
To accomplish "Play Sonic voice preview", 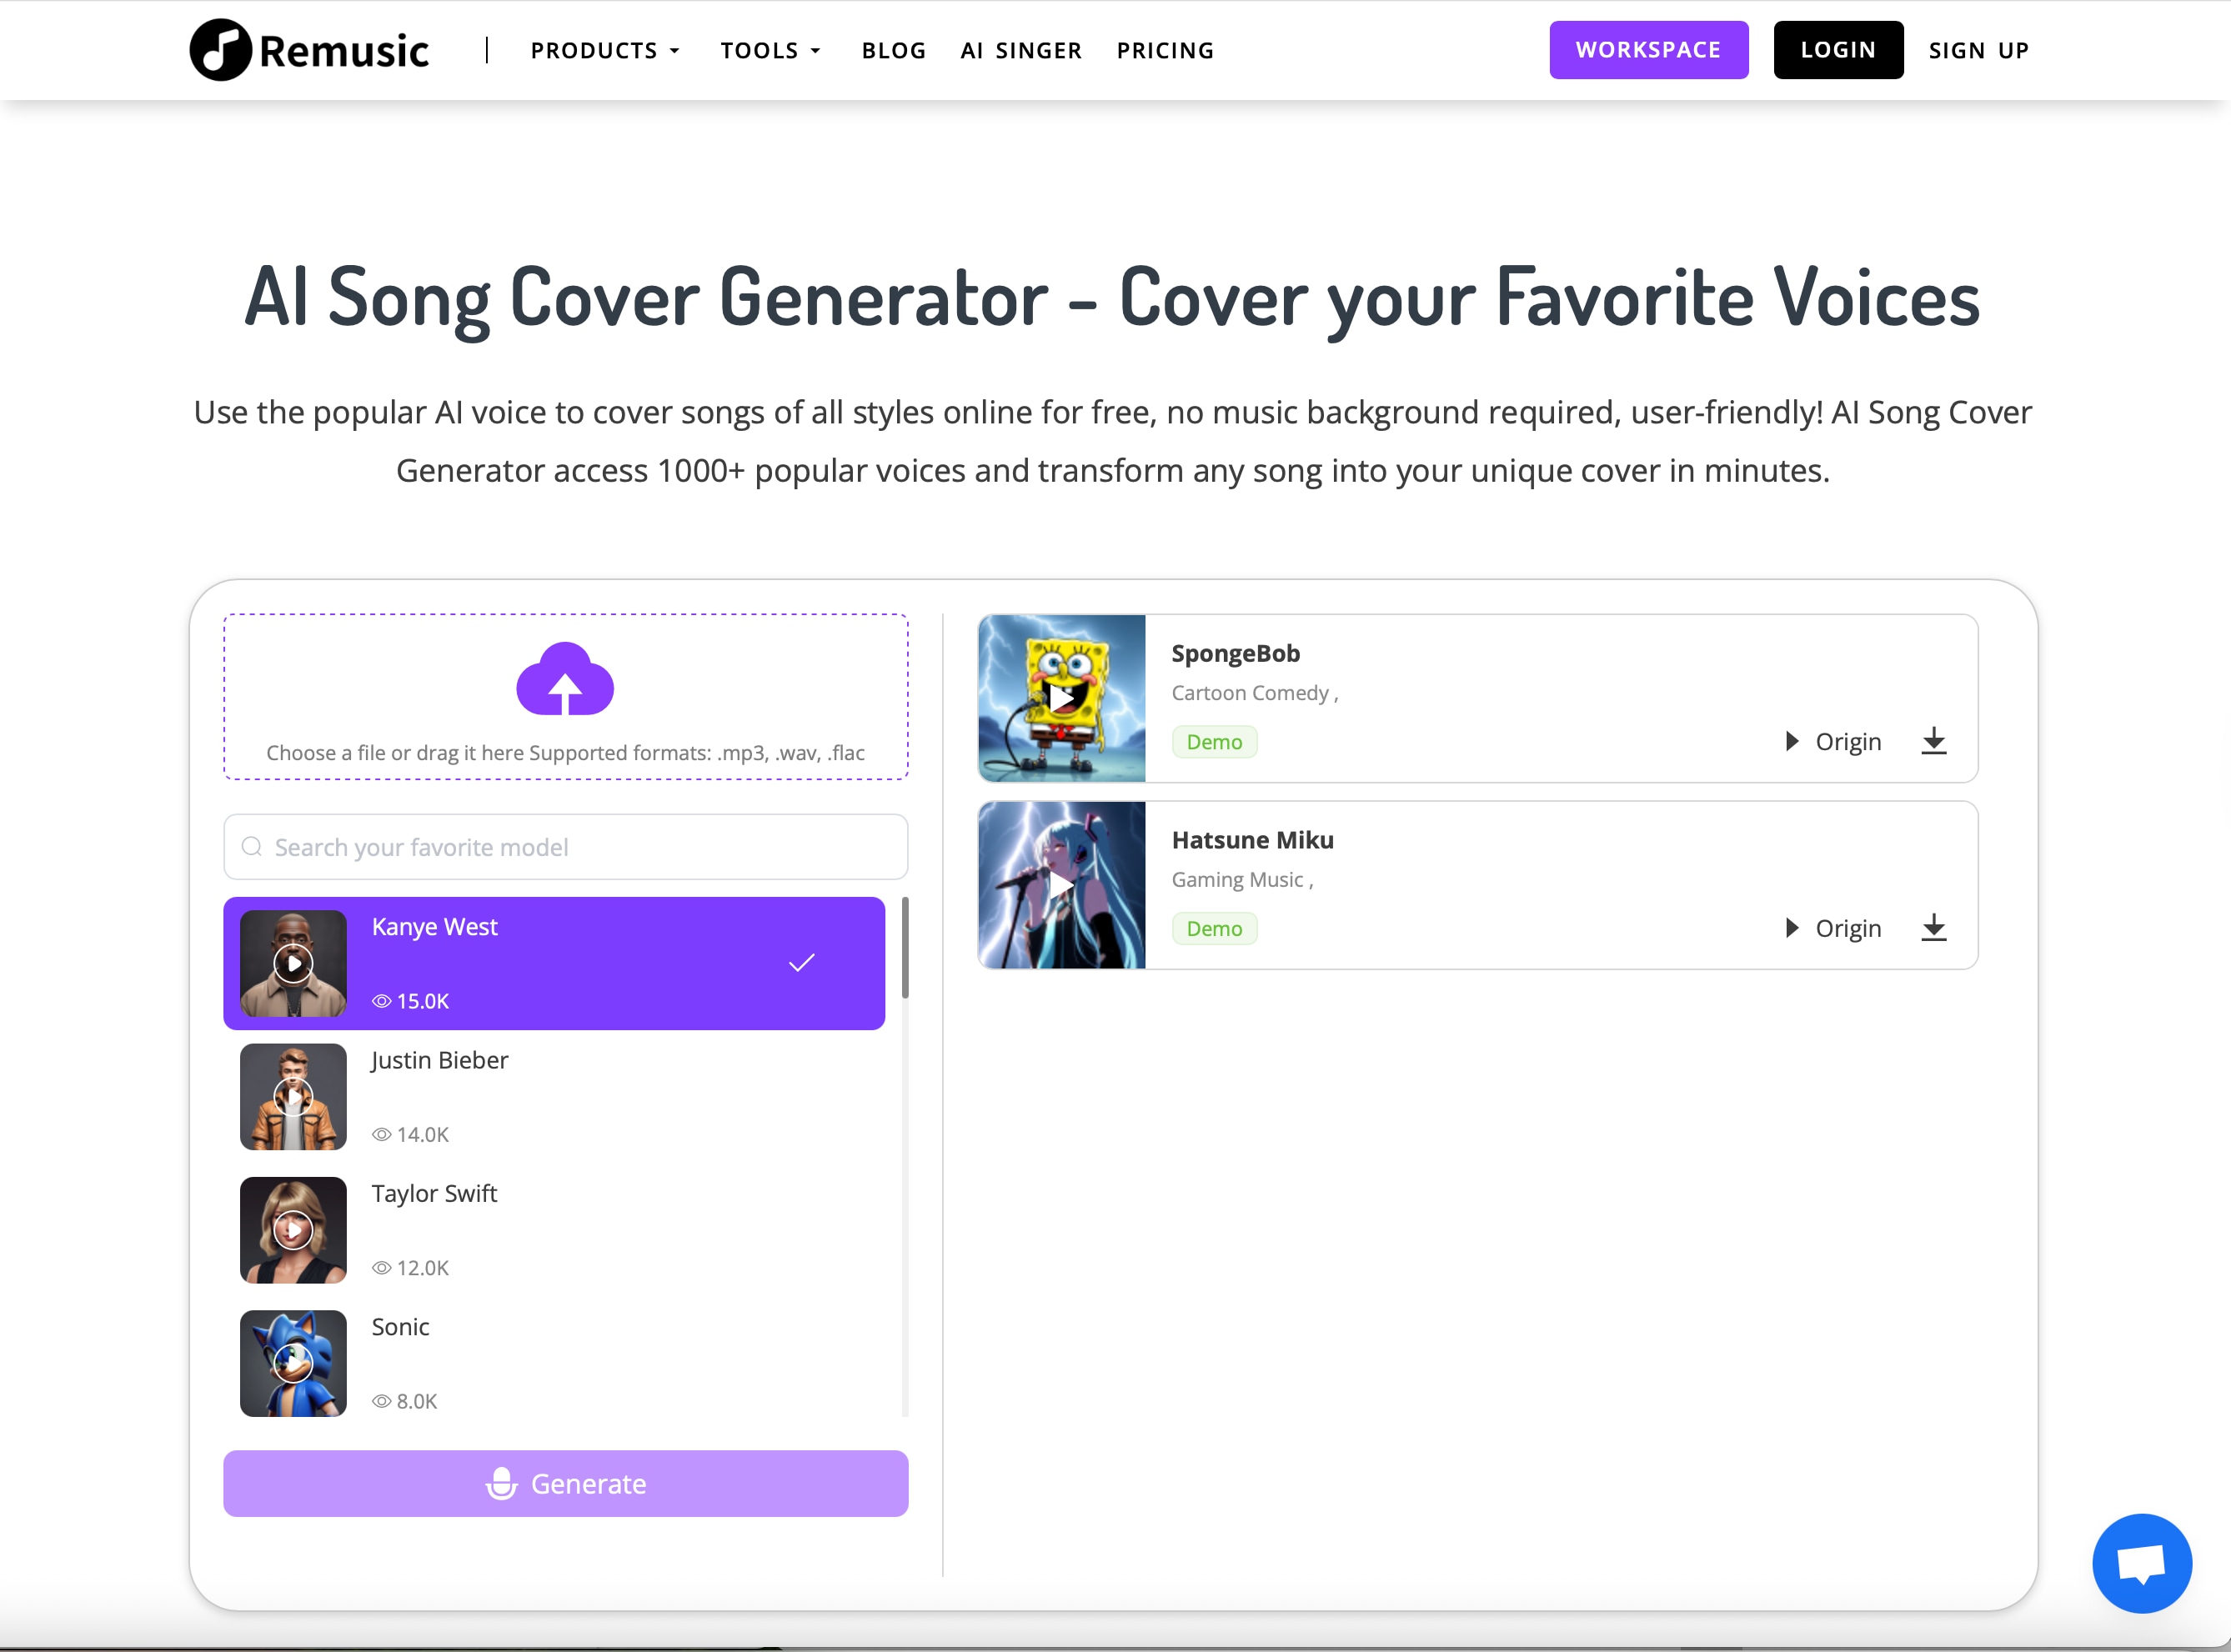I will (x=293, y=1363).
